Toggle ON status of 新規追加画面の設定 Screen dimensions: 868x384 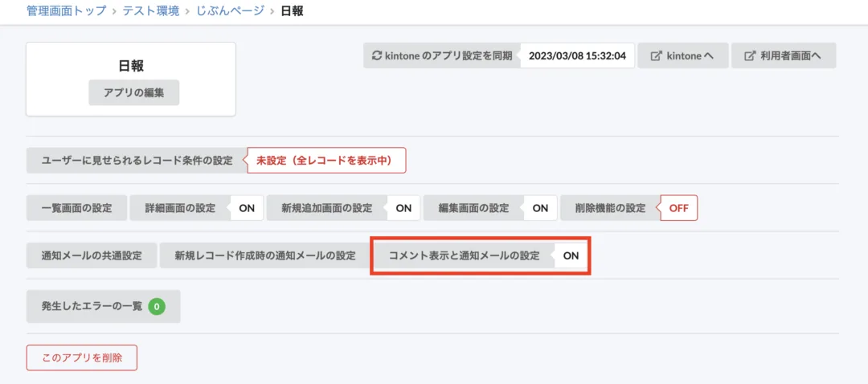click(403, 208)
